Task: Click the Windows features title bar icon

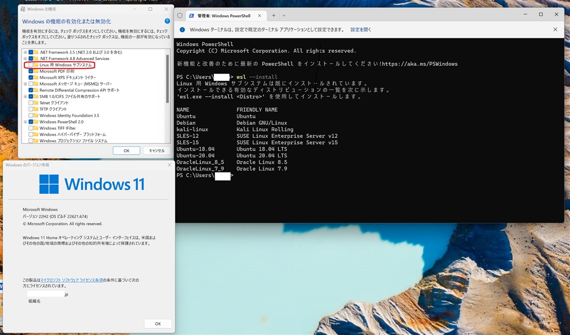Action: 23,9
